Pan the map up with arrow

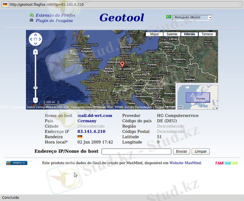[x=36, y=35]
